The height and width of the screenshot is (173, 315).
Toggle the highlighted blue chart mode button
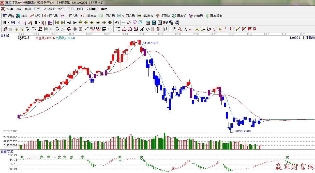point(12,23)
